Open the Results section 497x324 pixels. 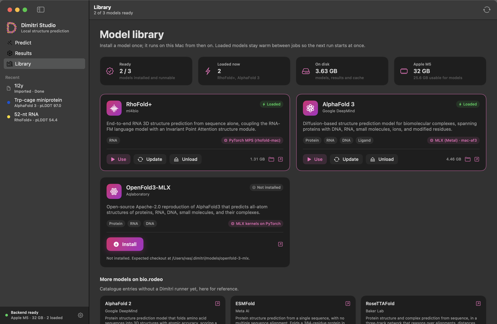[44, 53]
